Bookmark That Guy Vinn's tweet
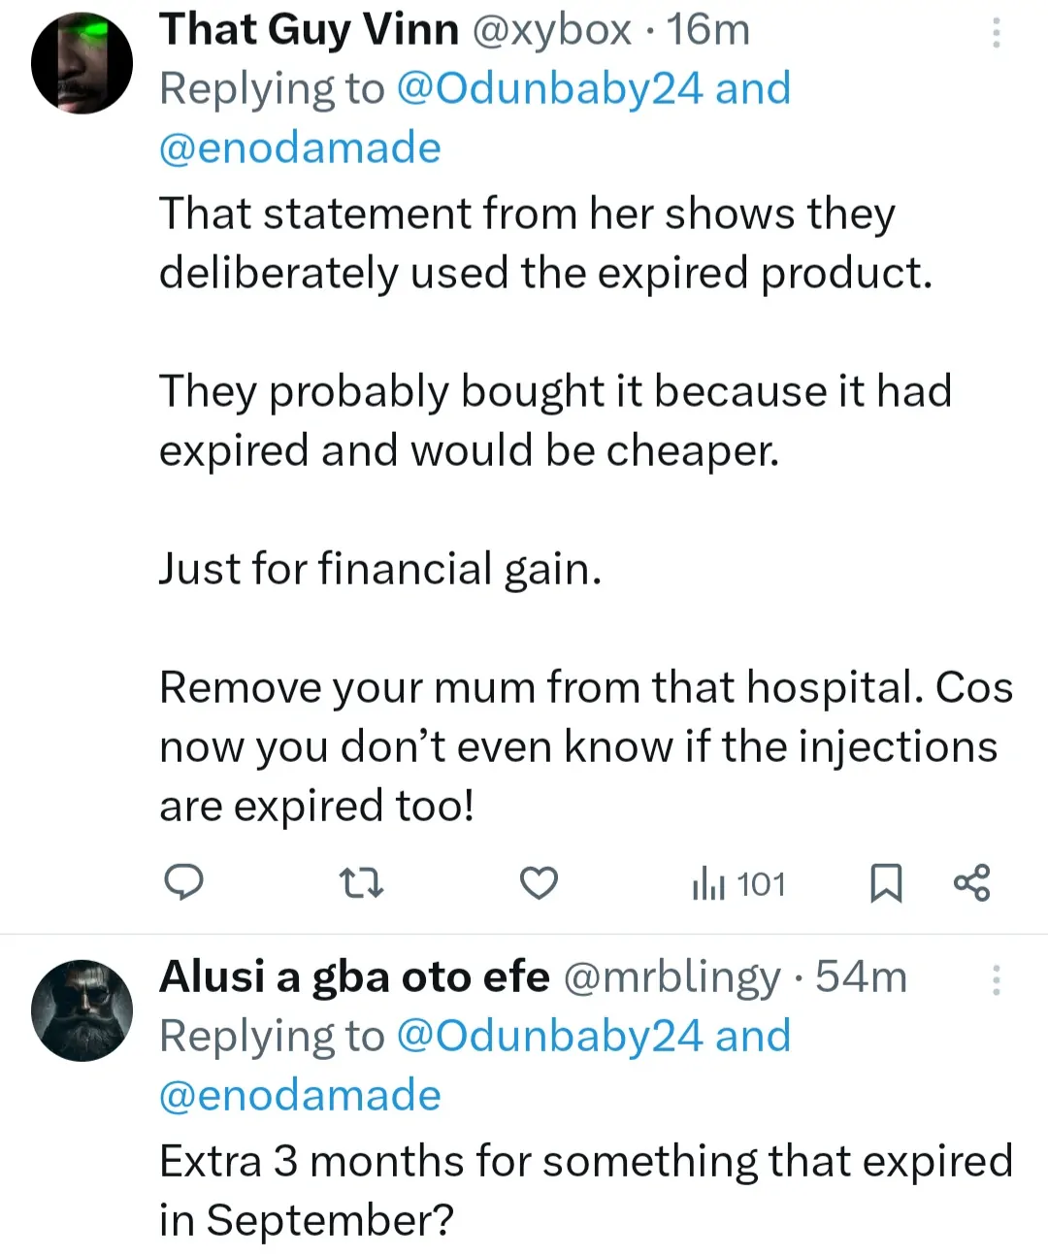1048x1257 pixels. (885, 883)
